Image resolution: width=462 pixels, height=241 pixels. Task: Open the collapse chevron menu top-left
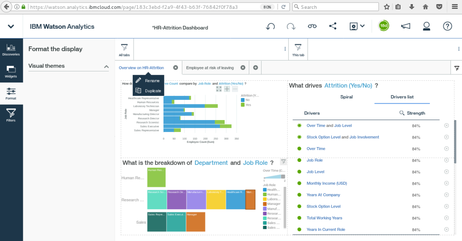tap(11, 27)
